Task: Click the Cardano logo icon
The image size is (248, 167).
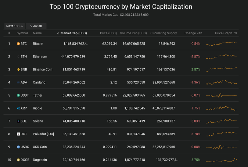Action: point(18,82)
